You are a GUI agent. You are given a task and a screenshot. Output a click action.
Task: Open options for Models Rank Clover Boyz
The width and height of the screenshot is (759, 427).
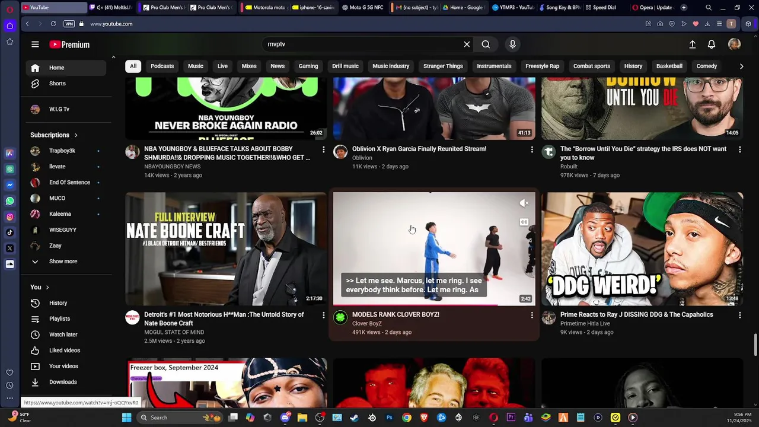[531, 315]
